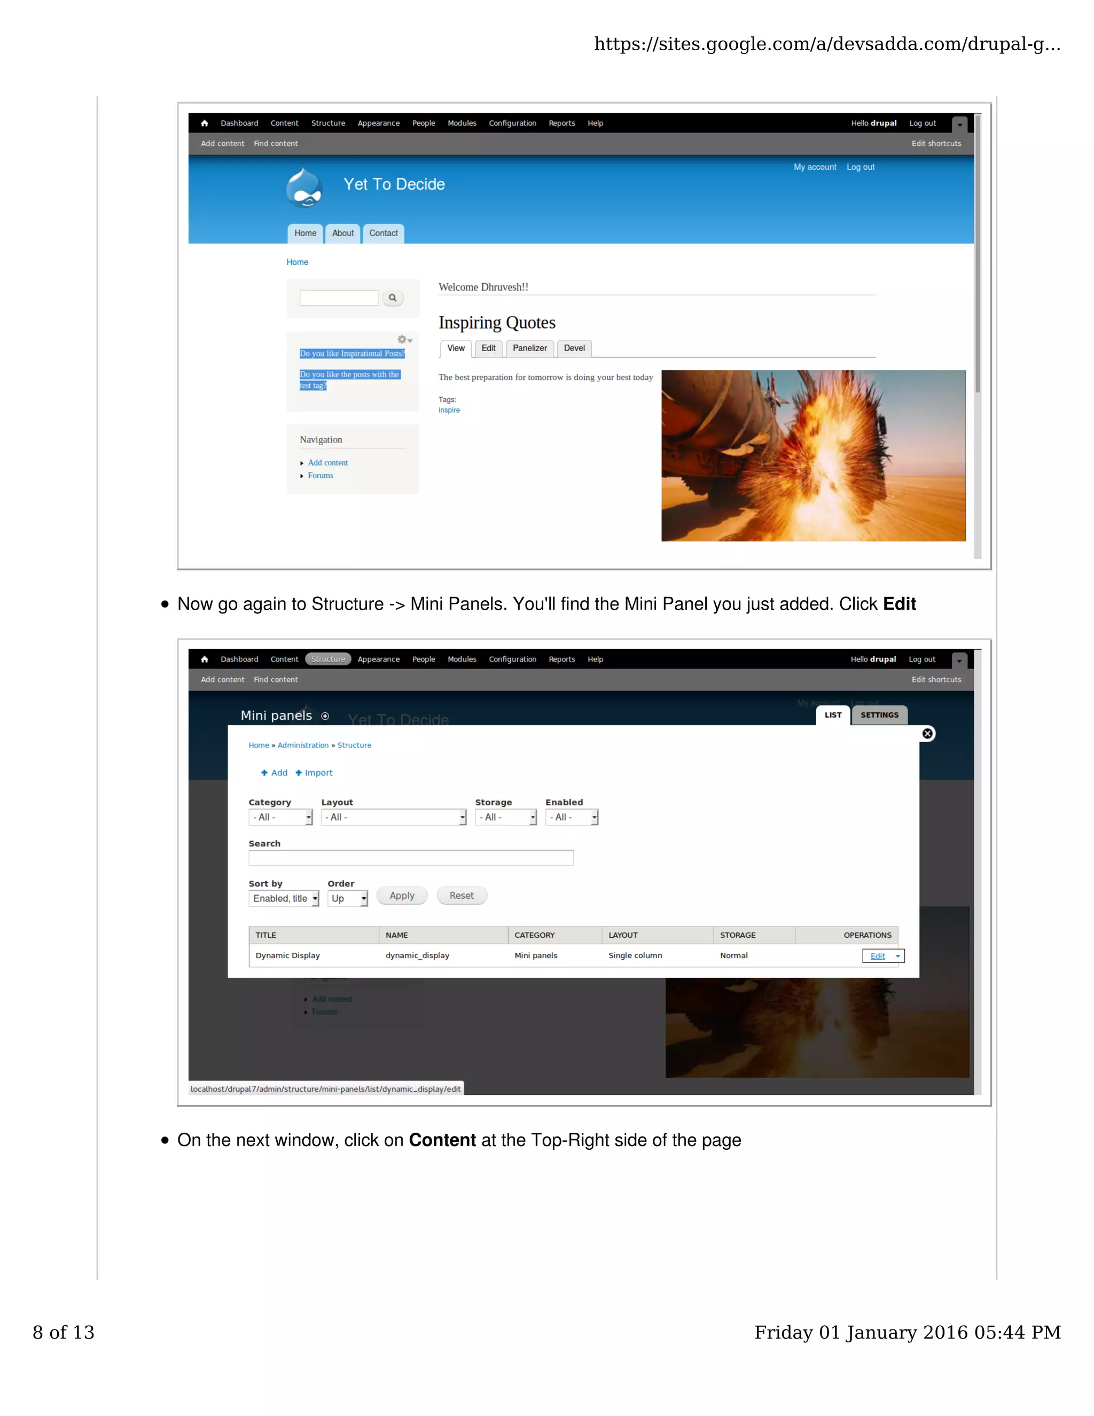
Task: Click the Search text field in filters
Action: point(411,858)
